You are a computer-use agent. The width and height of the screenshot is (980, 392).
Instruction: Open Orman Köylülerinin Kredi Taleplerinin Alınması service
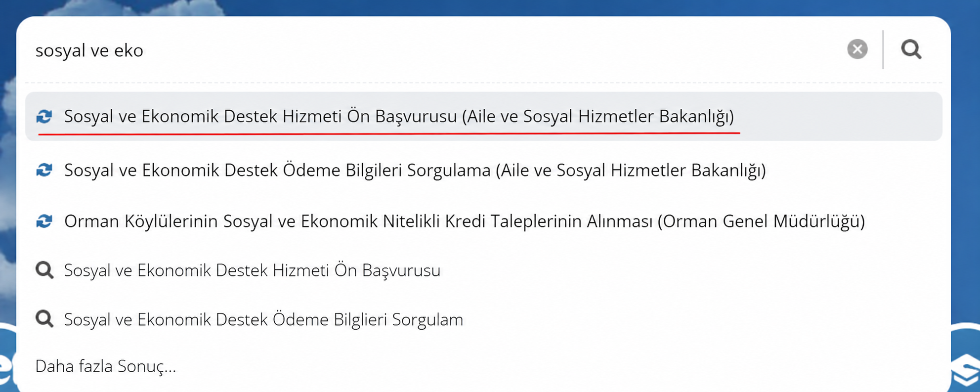point(483,221)
